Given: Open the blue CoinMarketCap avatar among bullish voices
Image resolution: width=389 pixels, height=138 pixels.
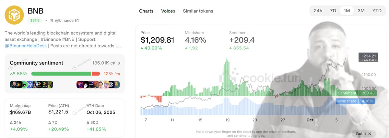Looking at the screenshot, I should (x=29, y=85).
